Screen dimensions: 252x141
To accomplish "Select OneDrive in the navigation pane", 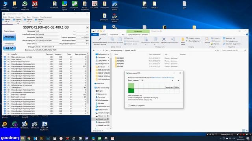I will 99,83.
